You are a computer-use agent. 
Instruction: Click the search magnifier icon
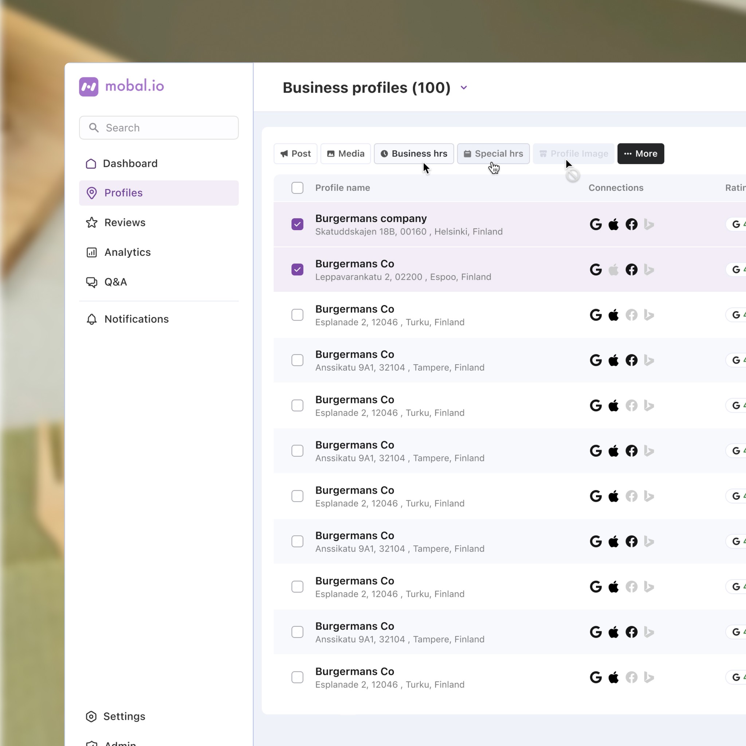[x=94, y=128]
